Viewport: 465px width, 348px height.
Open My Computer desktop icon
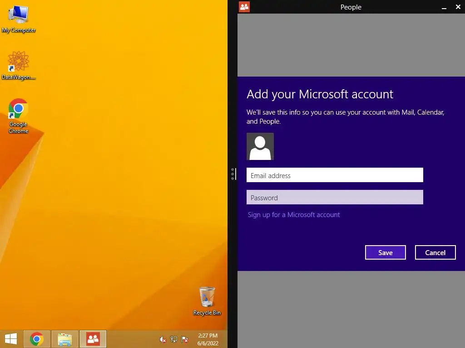(18, 18)
